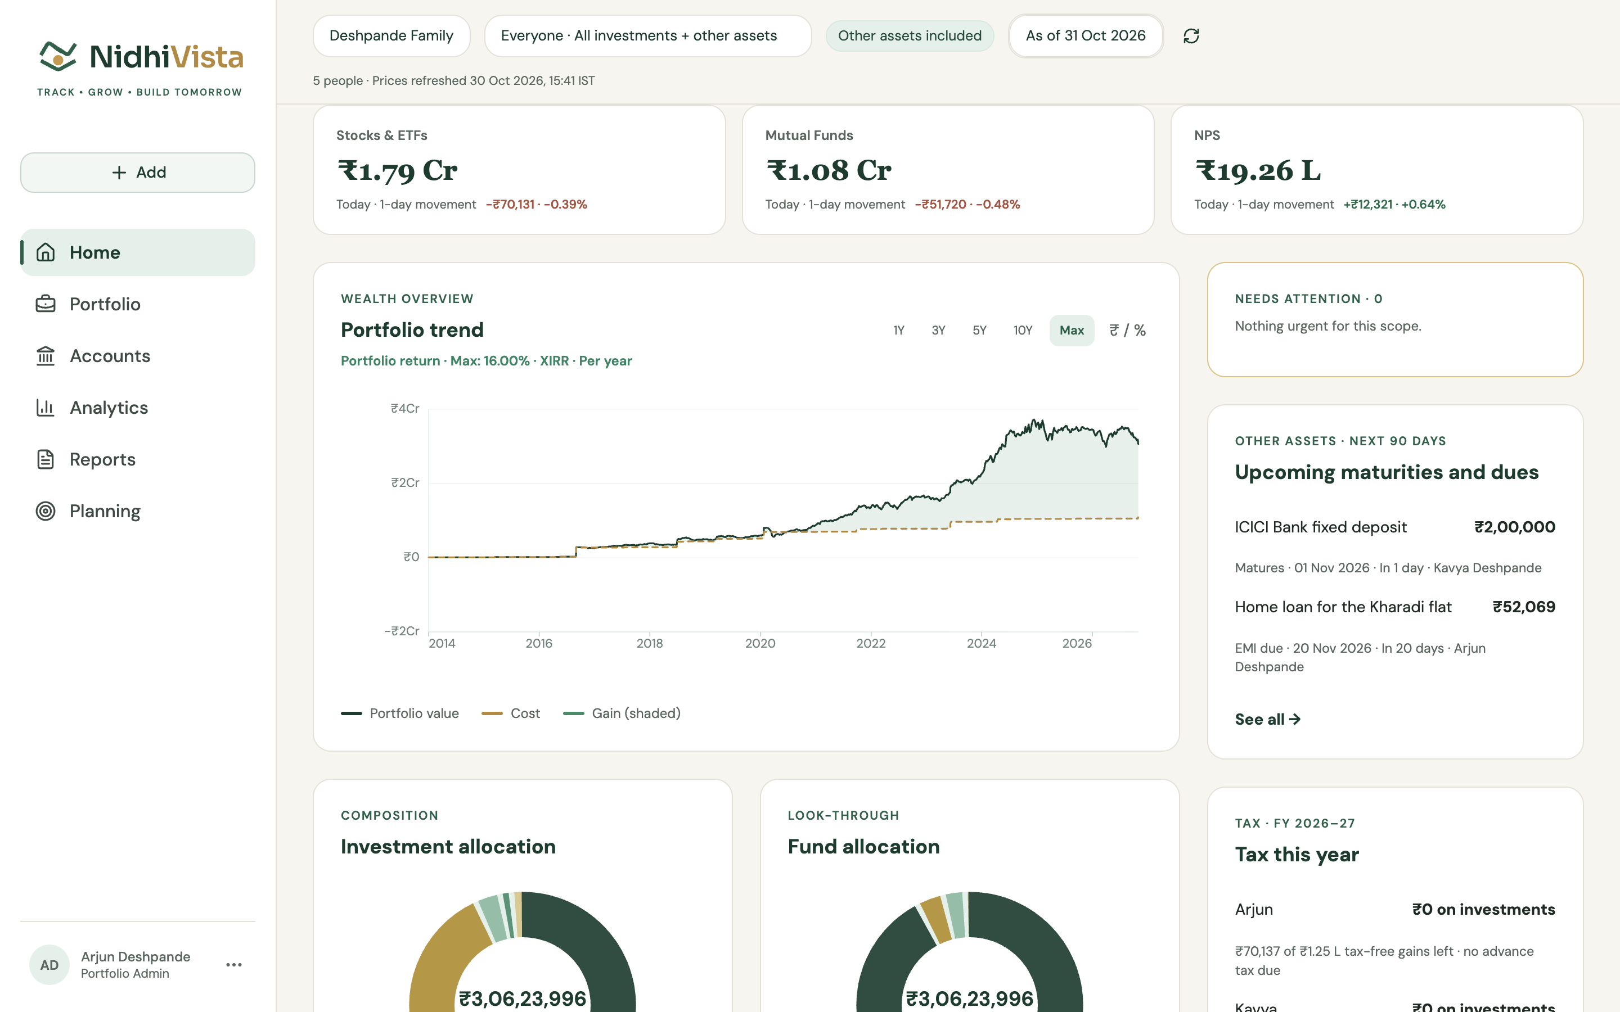Viewport: 1620px width, 1012px height.
Task: Open the Deshpande Family selector
Action: [391, 36]
